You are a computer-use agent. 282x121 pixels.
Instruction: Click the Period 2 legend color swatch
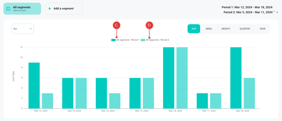tap(143, 40)
